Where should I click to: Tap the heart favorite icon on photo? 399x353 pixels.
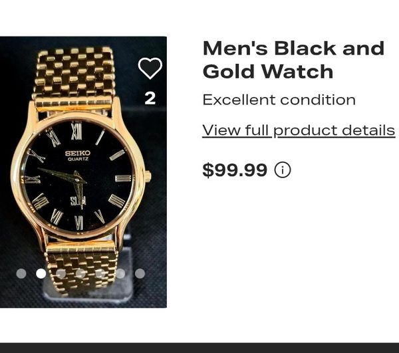150,68
